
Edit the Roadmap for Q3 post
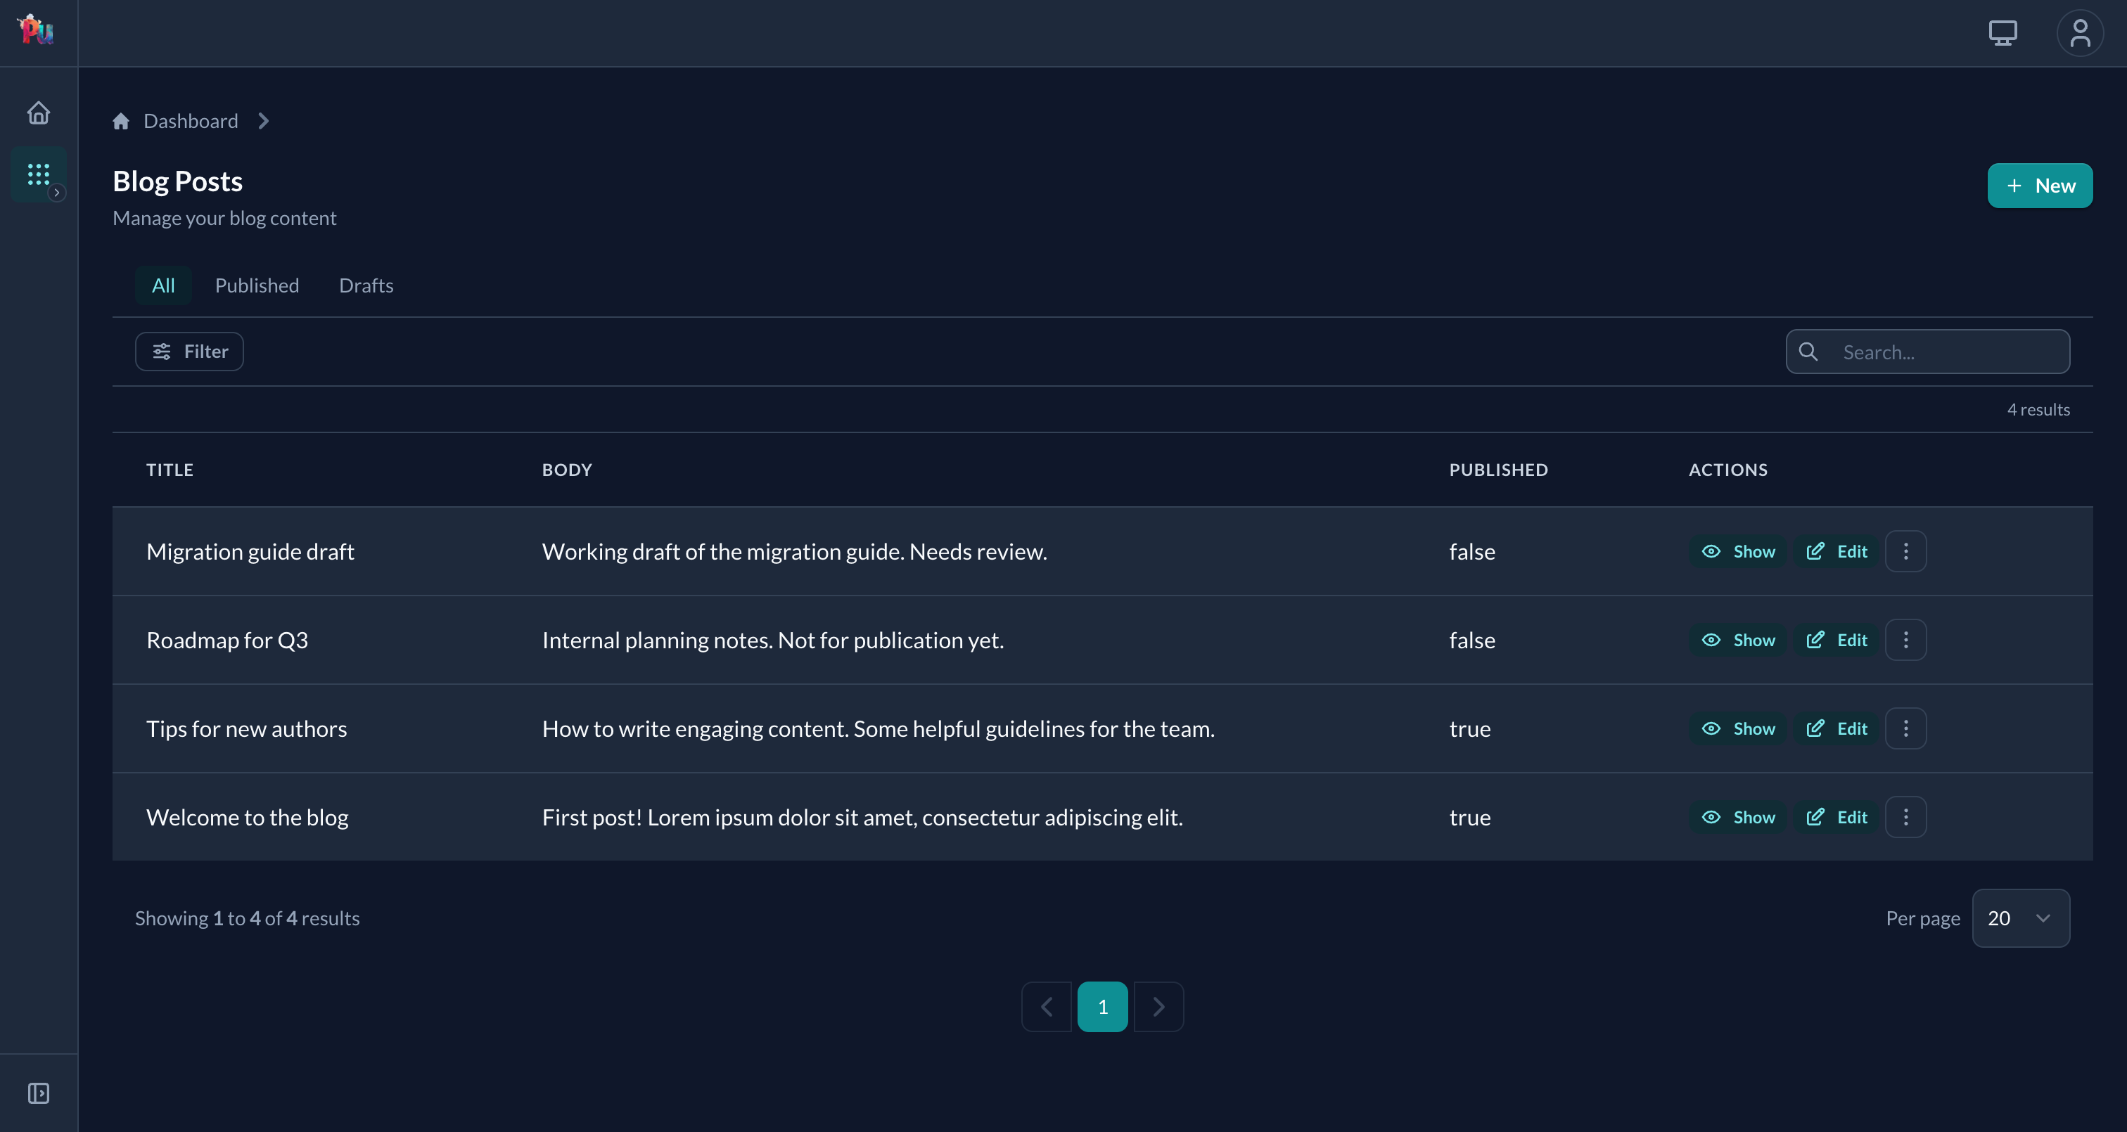tap(1837, 640)
